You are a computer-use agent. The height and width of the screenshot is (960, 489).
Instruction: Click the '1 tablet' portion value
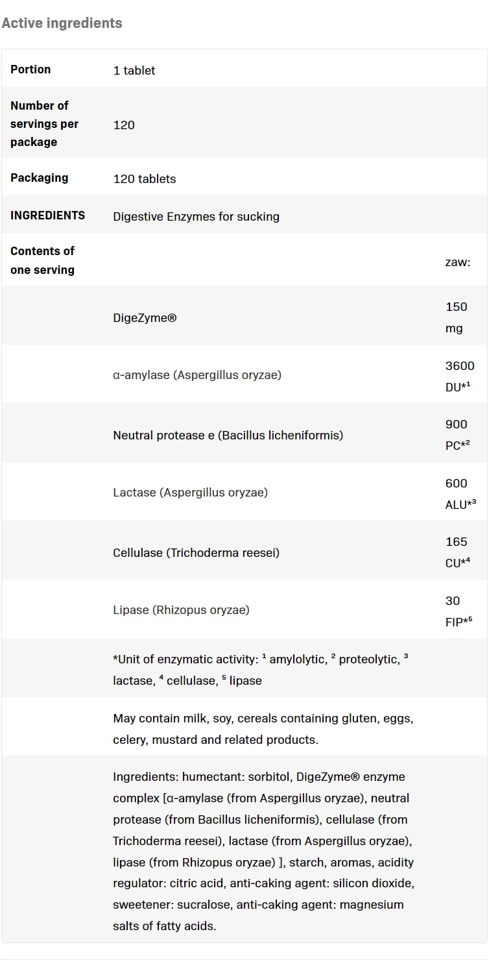pos(134,70)
